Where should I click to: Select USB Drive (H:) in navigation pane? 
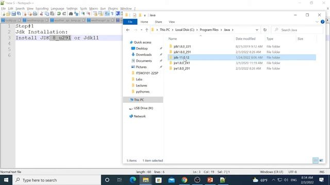click(143, 108)
